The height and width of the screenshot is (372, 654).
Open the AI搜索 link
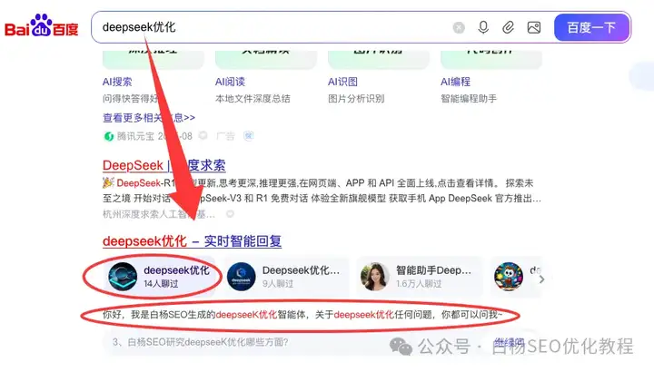(x=117, y=82)
